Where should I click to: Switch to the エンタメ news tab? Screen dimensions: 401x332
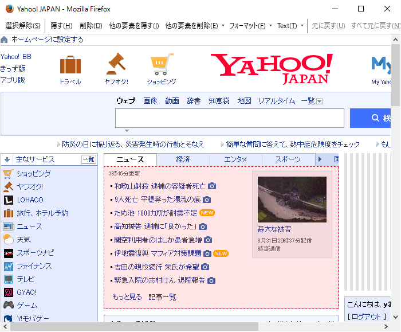[x=235, y=159]
